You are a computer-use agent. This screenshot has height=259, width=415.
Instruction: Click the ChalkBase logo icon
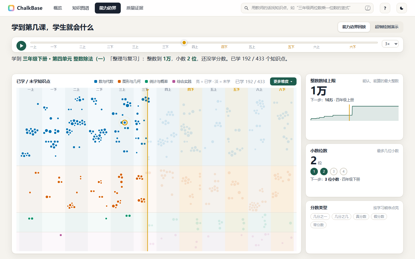coord(11,8)
